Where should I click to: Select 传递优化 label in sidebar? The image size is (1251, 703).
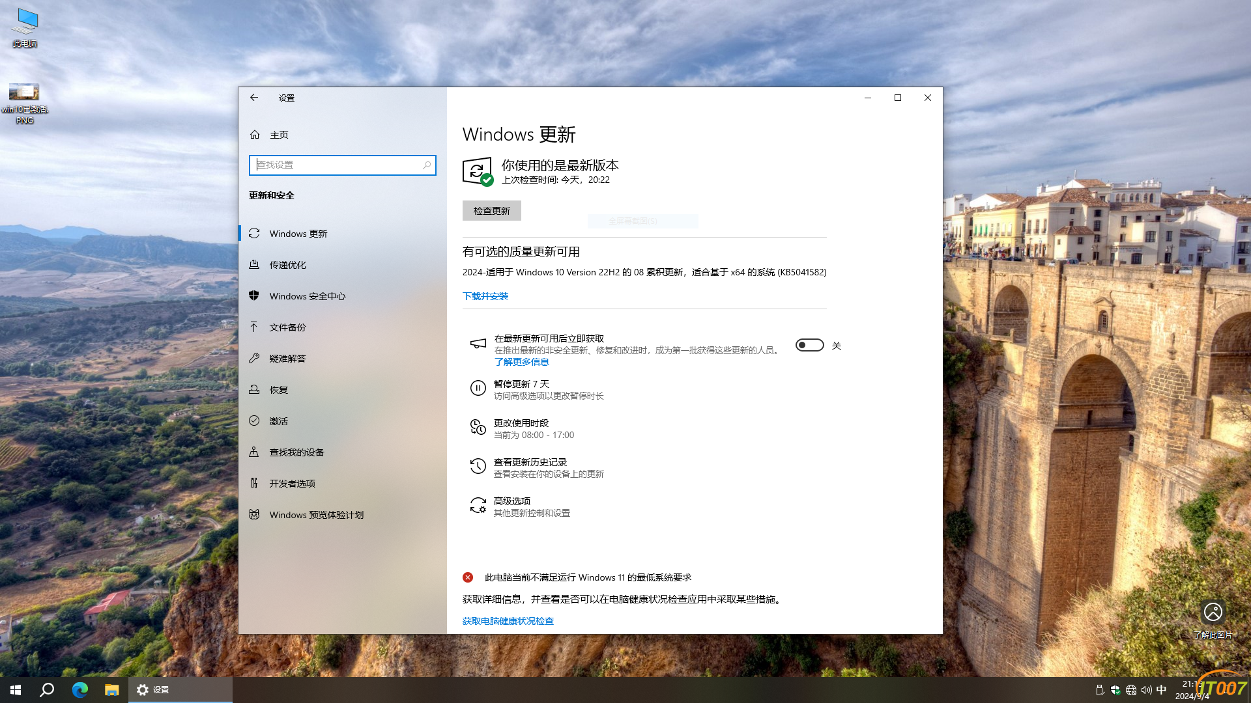288,265
